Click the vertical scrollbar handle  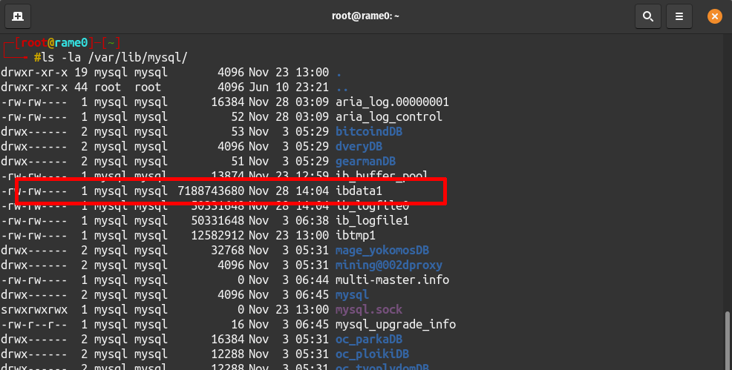point(728,340)
